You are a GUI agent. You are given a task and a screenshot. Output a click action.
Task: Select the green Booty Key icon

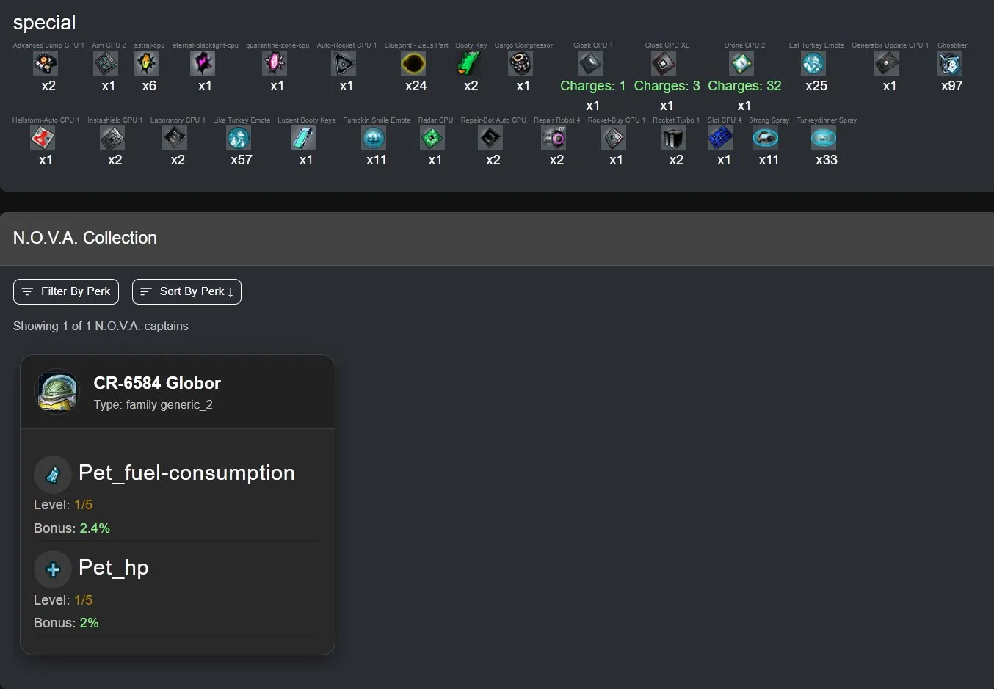click(x=468, y=64)
